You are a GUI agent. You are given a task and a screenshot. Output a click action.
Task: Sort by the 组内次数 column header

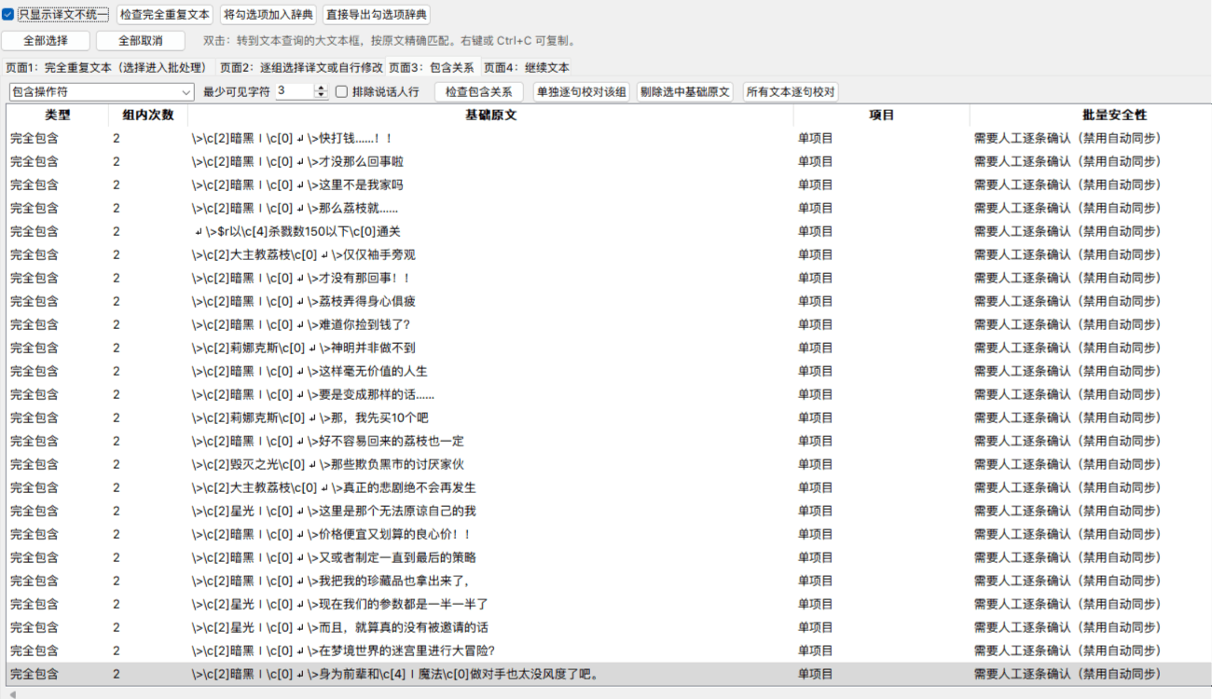click(x=148, y=116)
